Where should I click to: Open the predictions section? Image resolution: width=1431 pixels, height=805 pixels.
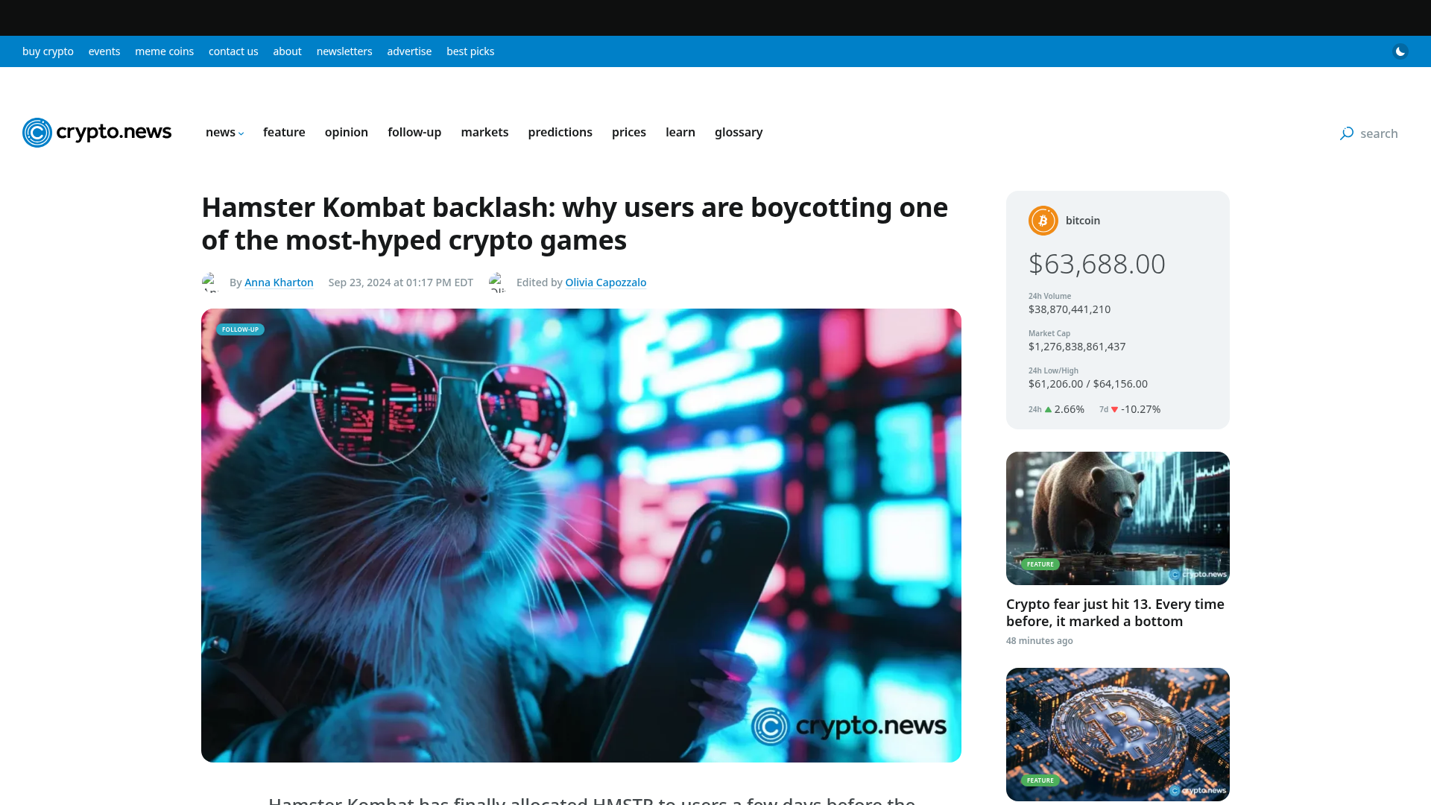(x=560, y=132)
